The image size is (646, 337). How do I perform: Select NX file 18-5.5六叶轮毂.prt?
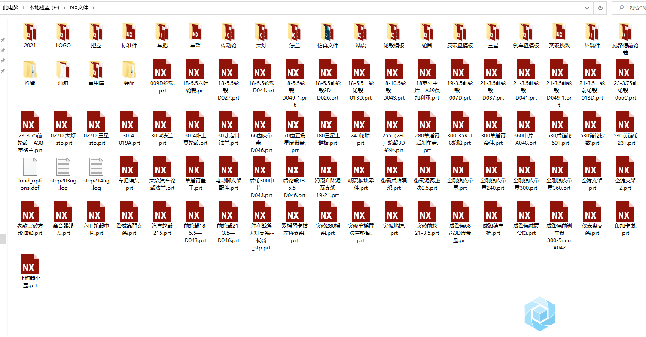tap(195, 76)
